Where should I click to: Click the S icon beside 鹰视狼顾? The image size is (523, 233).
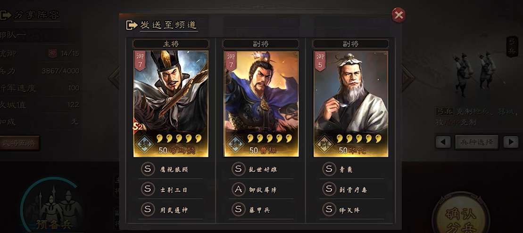[x=148, y=169]
